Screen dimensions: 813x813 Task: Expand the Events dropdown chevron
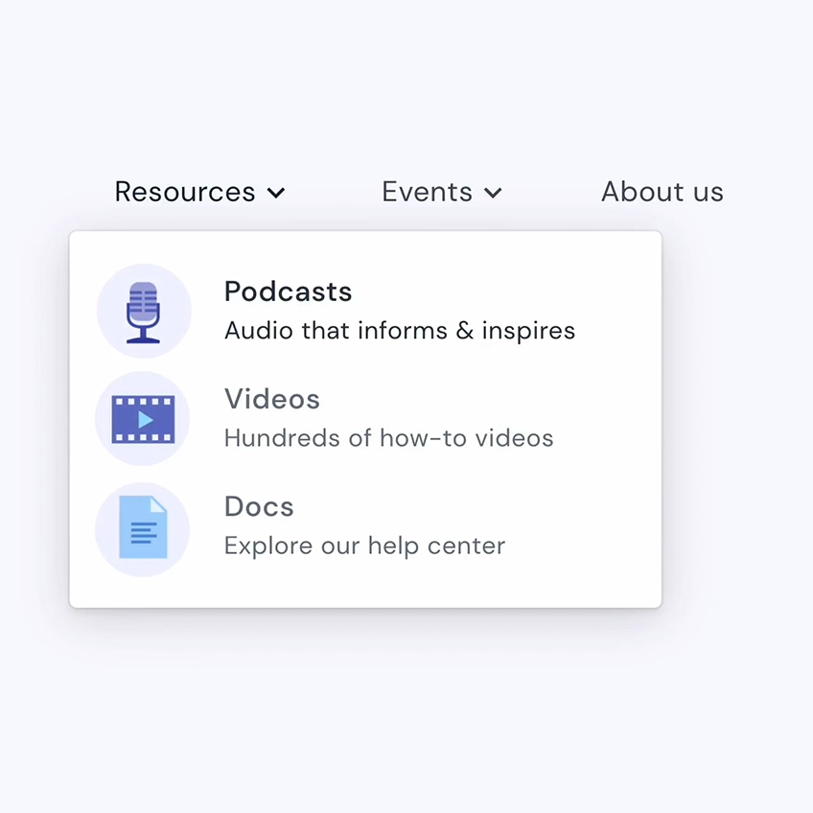493,193
